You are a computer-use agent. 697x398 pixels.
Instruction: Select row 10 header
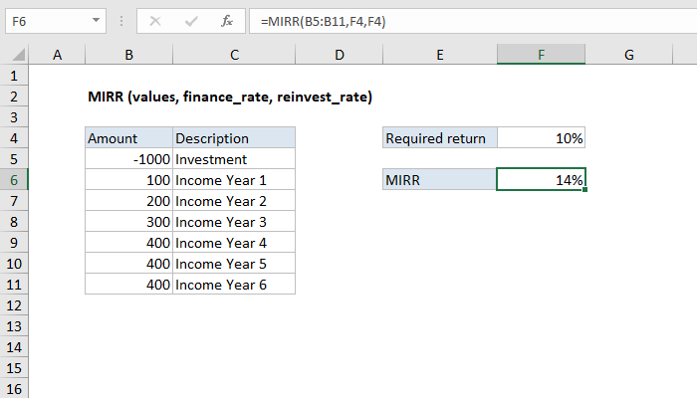point(14,264)
